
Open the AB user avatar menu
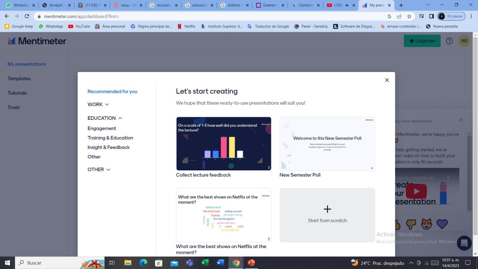coord(464,41)
